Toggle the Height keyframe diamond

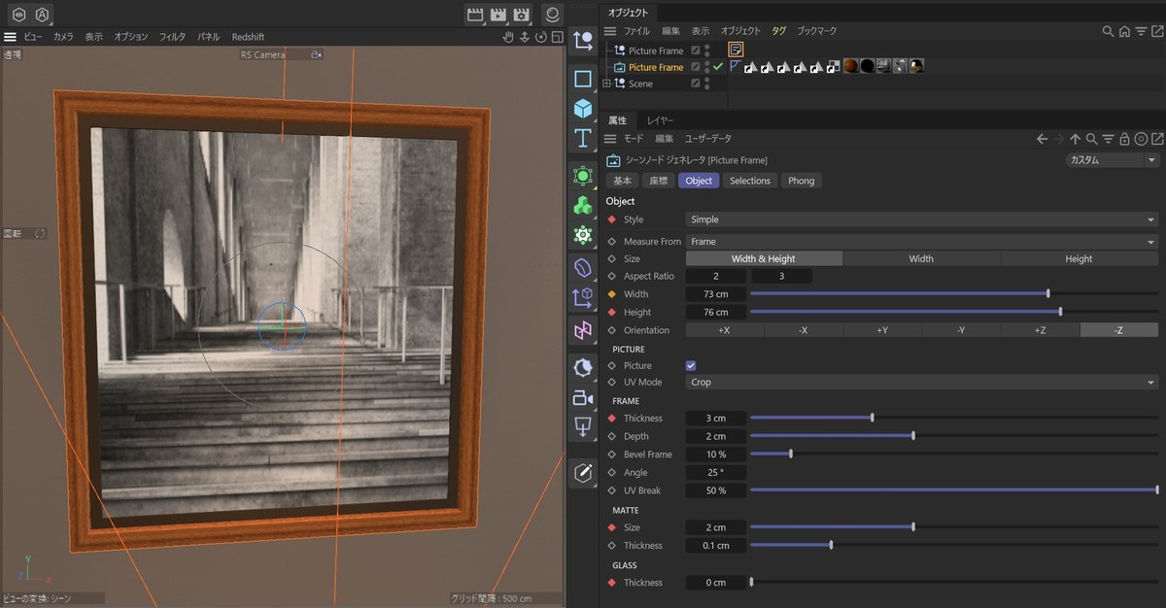click(x=612, y=313)
